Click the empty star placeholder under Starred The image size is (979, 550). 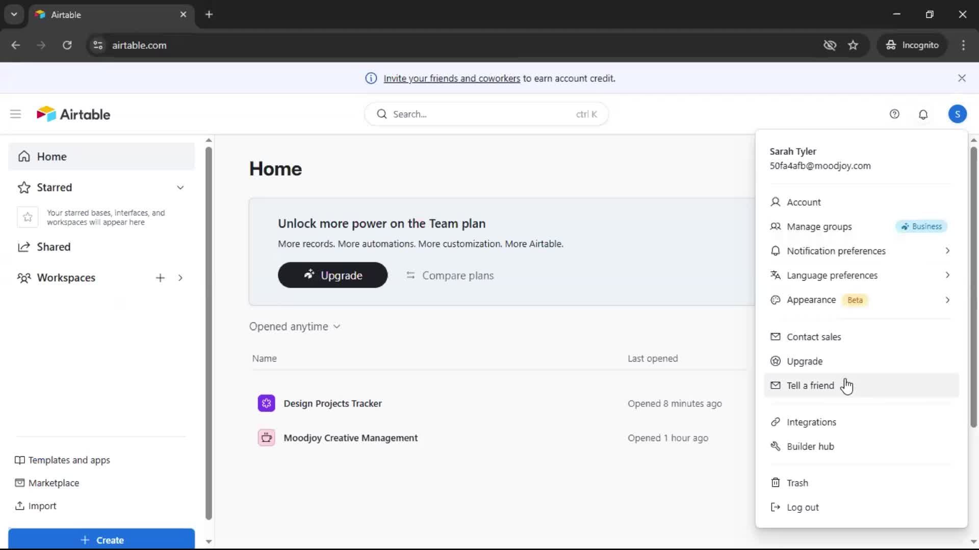(28, 217)
